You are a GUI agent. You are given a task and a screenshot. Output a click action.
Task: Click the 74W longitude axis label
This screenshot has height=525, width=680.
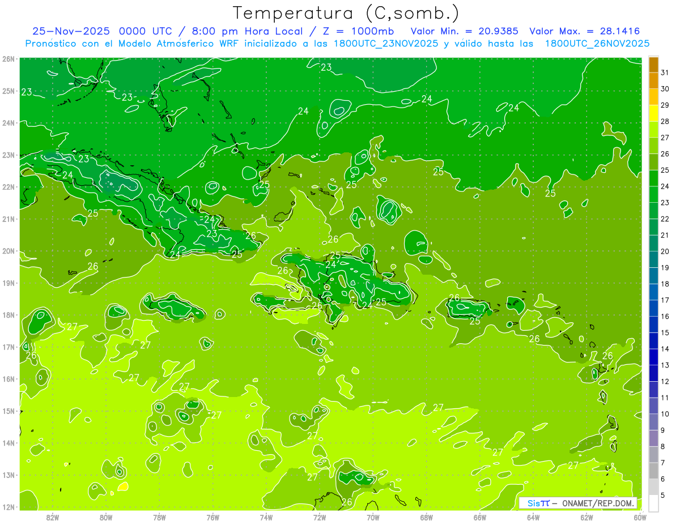pyautogui.click(x=266, y=517)
